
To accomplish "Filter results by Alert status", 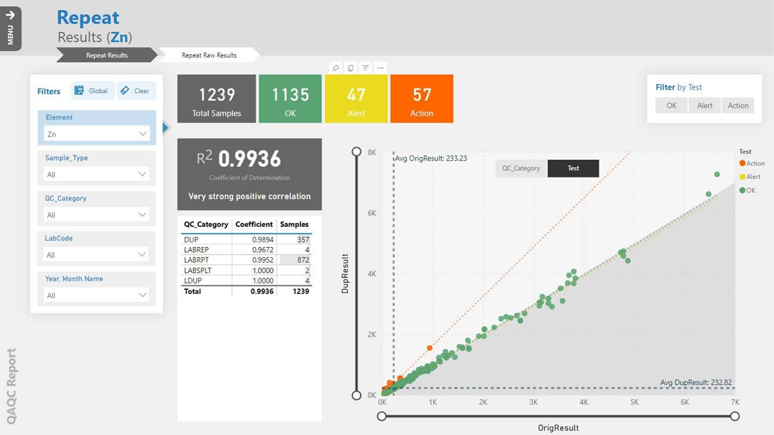I will pyautogui.click(x=704, y=105).
